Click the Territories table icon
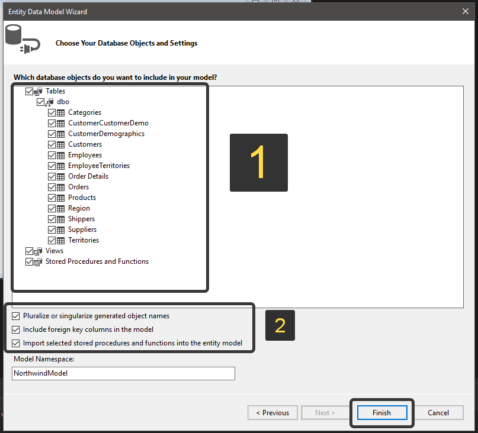The height and width of the screenshot is (433, 478). click(60, 241)
